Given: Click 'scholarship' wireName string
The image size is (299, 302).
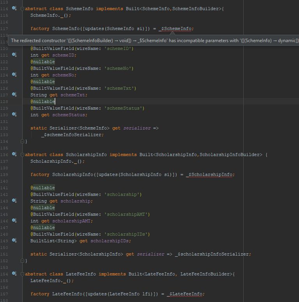Looking at the screenshot, I should 122,195.
